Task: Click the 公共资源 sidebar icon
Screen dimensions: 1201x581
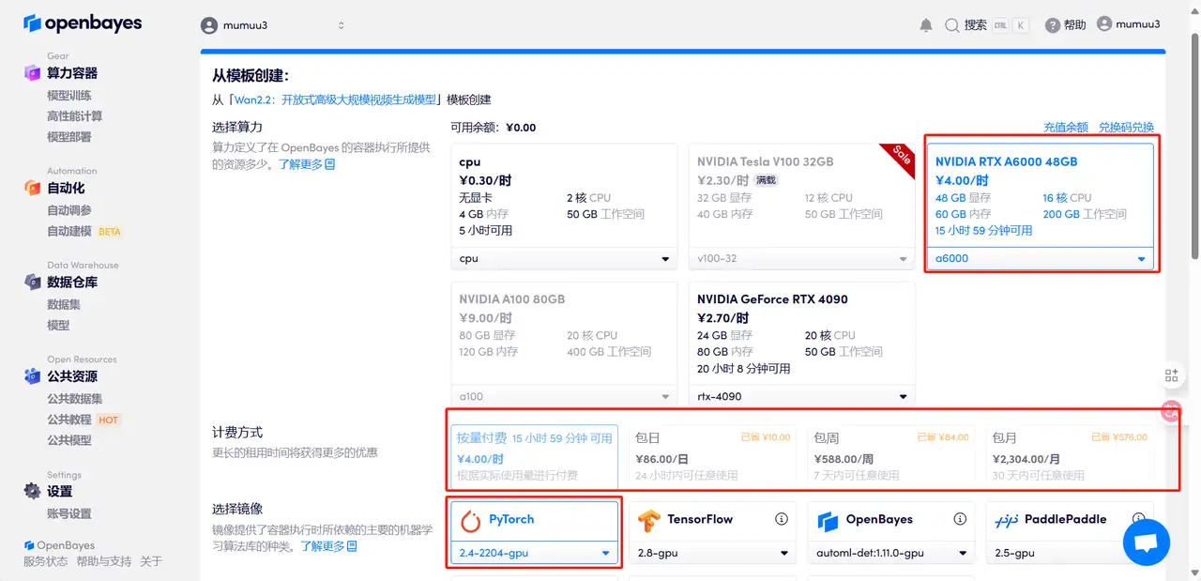Action: tap(33, 376)
